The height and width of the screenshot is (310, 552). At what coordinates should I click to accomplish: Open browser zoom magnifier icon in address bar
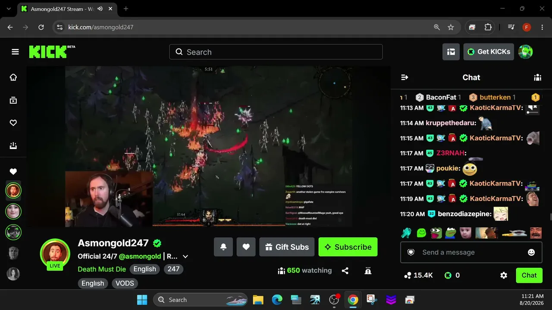(x=437, y=27)
